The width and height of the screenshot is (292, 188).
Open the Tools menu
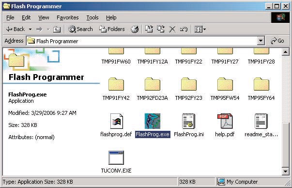pos(92,17)
